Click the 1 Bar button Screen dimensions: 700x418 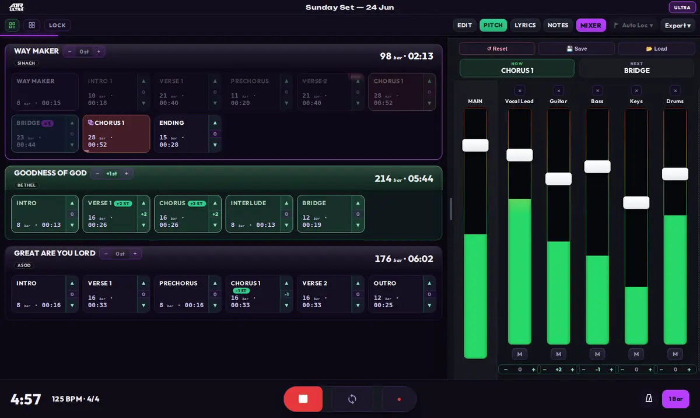click(675, 399)
